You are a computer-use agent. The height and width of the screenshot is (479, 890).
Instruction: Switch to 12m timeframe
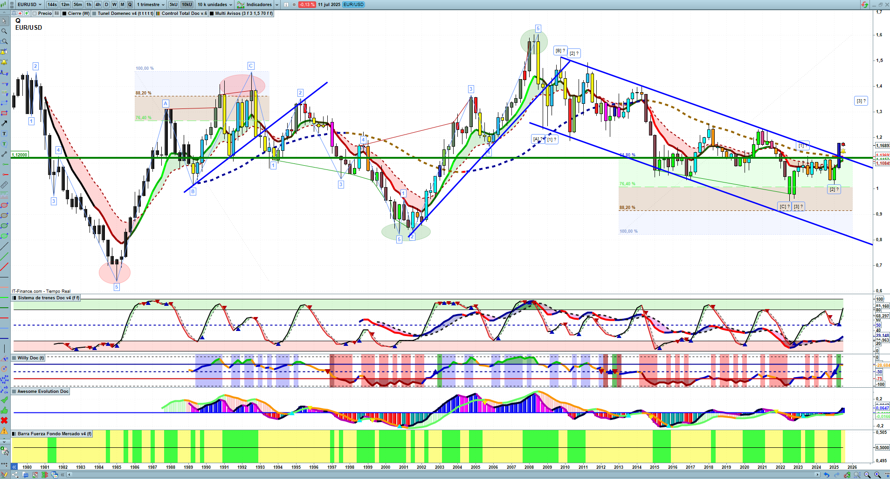click(x=65, y=5)
